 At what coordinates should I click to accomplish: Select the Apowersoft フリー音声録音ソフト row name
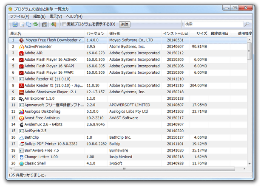[54, 105]
